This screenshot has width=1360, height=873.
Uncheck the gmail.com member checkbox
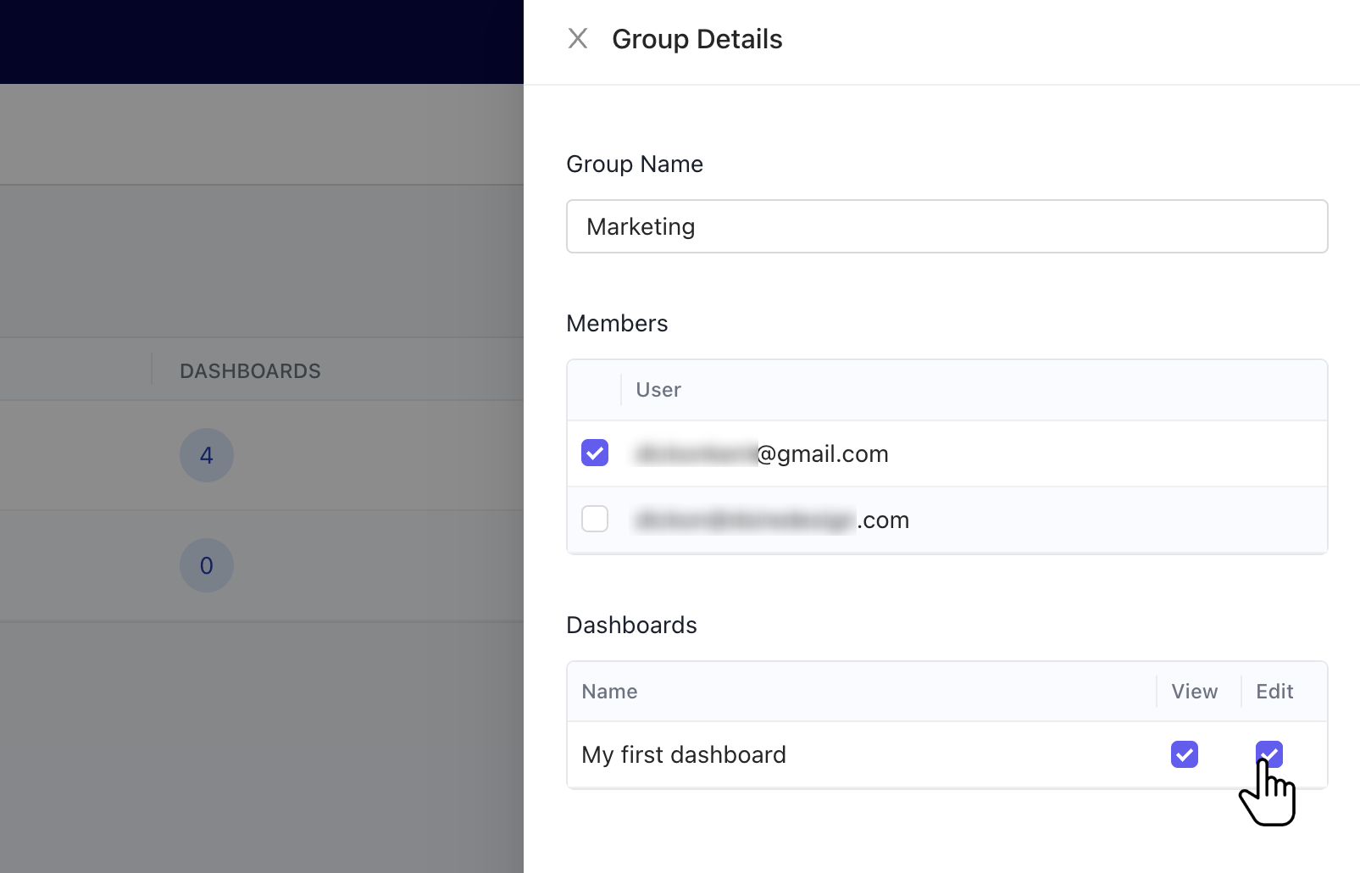pyautogui.click(x=595, y=453)
